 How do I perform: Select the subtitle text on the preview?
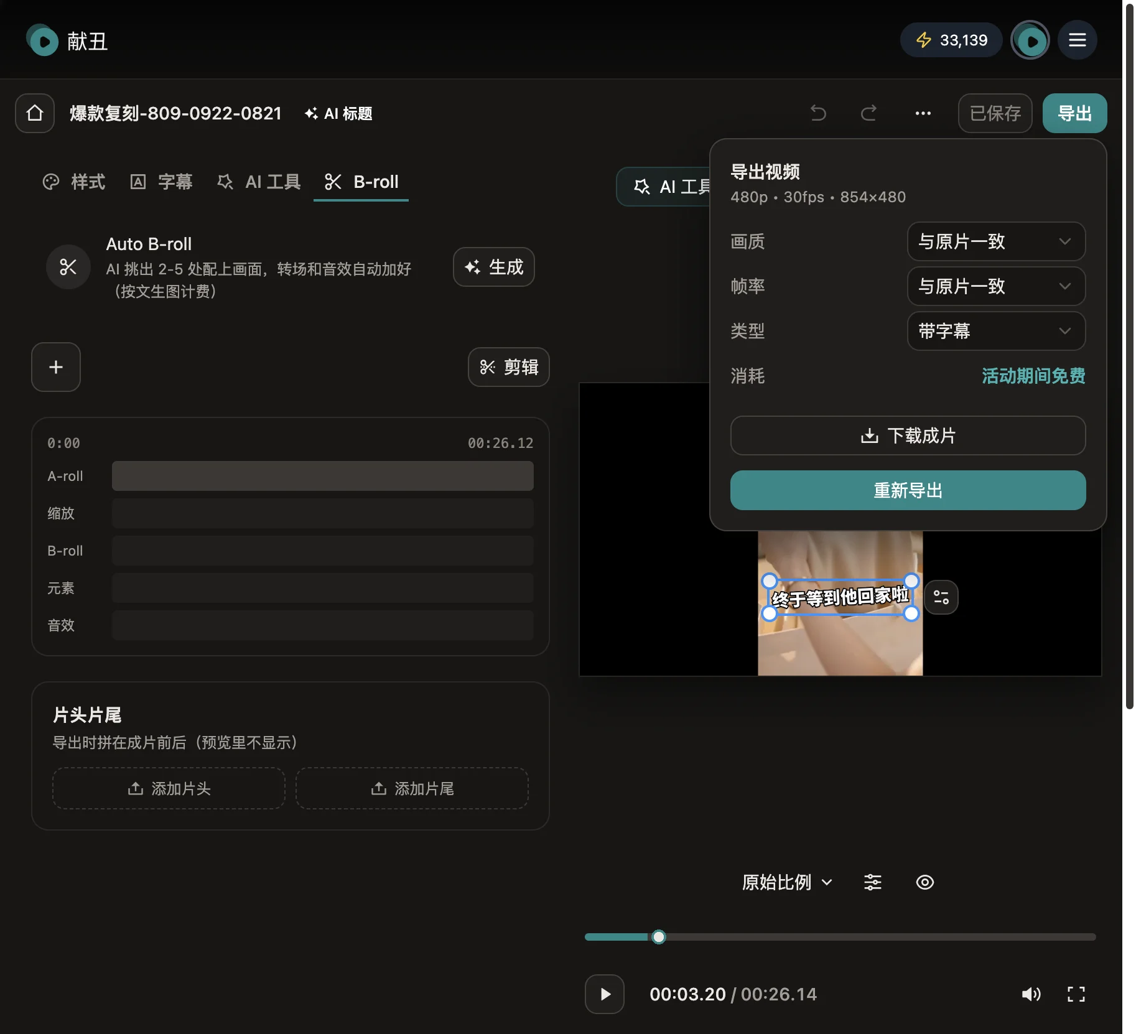840,597
